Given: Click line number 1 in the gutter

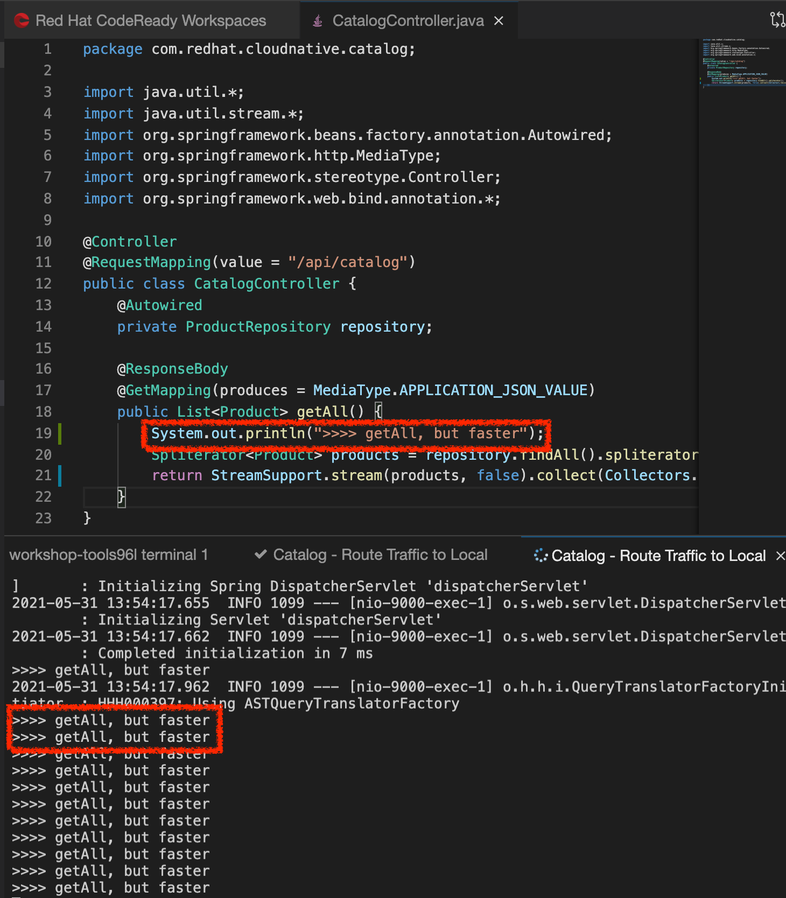Looking at the screenshot, I should click(x=48, y=49).
